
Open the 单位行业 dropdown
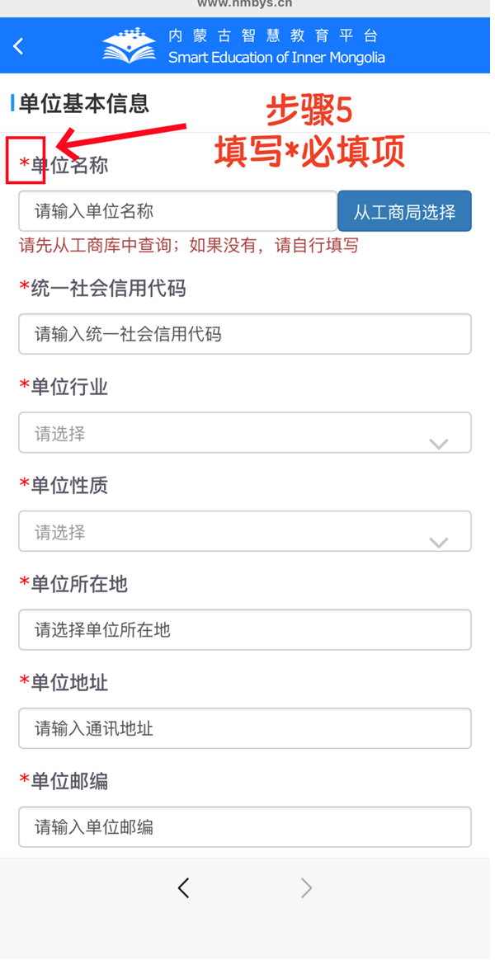pos(244,433)
